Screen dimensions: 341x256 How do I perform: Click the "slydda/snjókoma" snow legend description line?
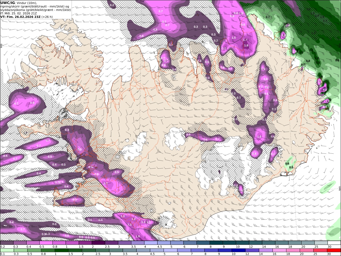click(35, 10)
